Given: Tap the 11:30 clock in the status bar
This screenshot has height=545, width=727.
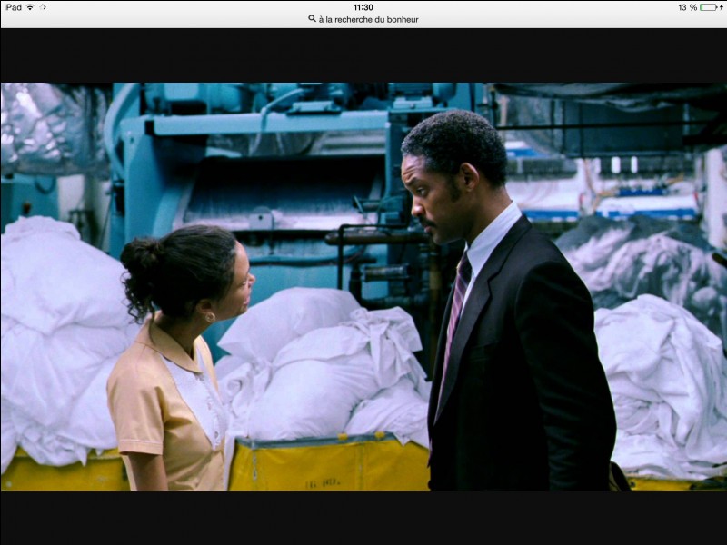Looking at the screenshot, I should click(363, 7).
